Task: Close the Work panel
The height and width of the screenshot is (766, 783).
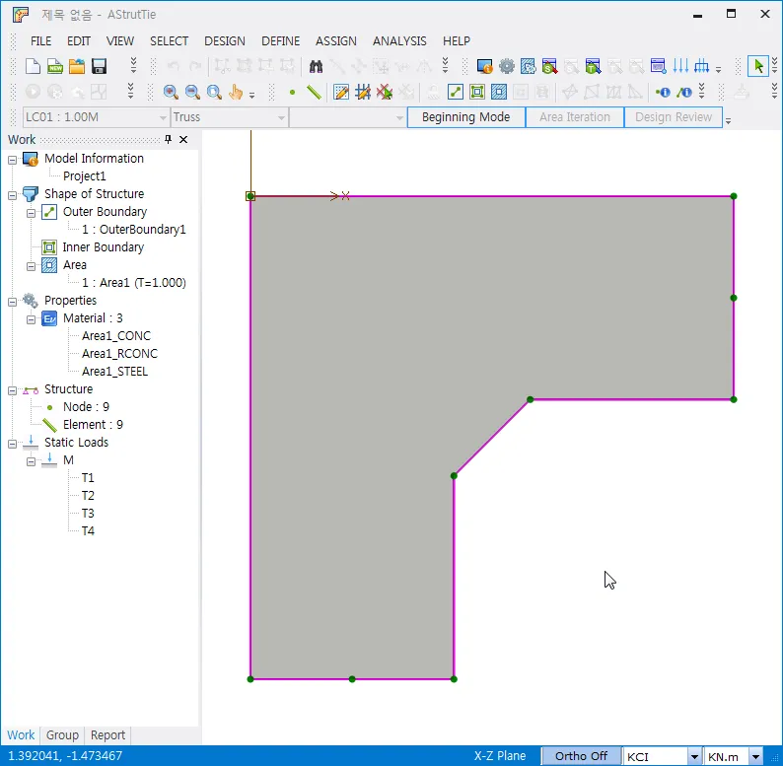Action: [x=183, y=139]
